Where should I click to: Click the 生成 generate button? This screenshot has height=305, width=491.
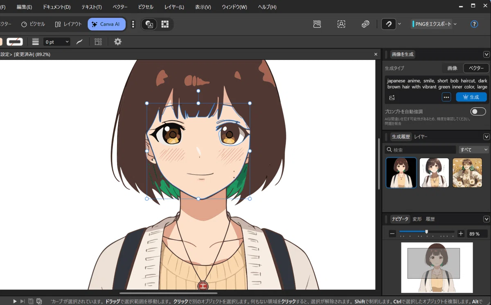pos(471,97)
